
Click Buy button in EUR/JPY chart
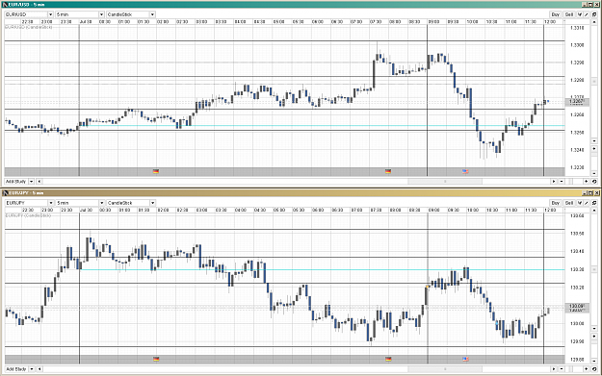[x=555, y=203]
